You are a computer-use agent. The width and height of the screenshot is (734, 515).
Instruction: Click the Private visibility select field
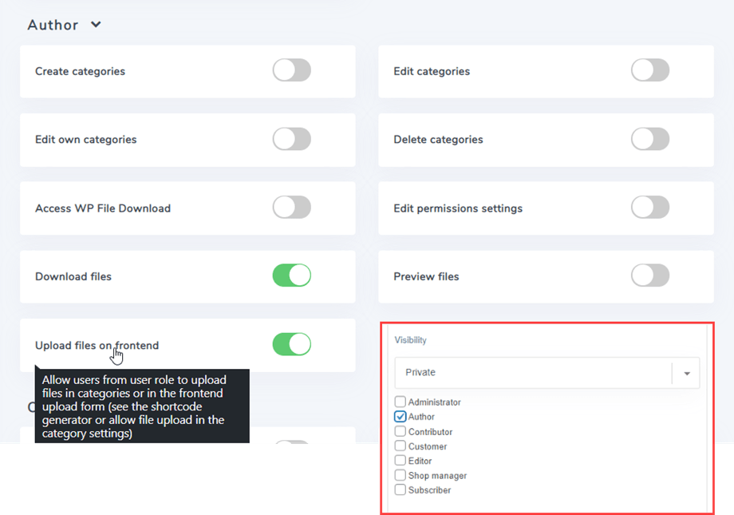[x=532, y=373]
